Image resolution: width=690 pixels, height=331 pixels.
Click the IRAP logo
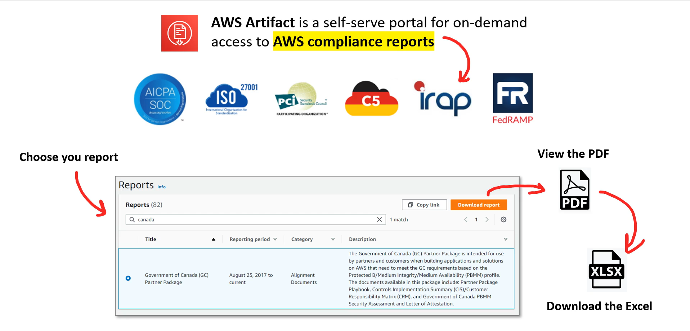pos(443,98)
